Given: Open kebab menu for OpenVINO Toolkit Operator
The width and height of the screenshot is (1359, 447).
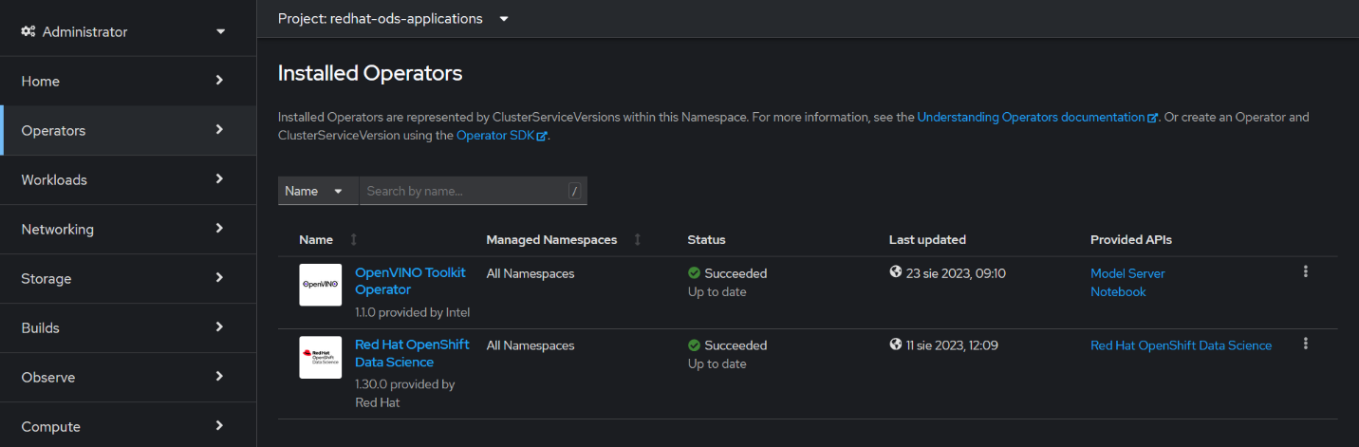Looking at the screenshot, I should [x=1306, y=271].
